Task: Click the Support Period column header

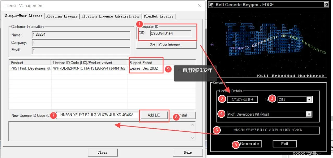Action: (162, 62)
